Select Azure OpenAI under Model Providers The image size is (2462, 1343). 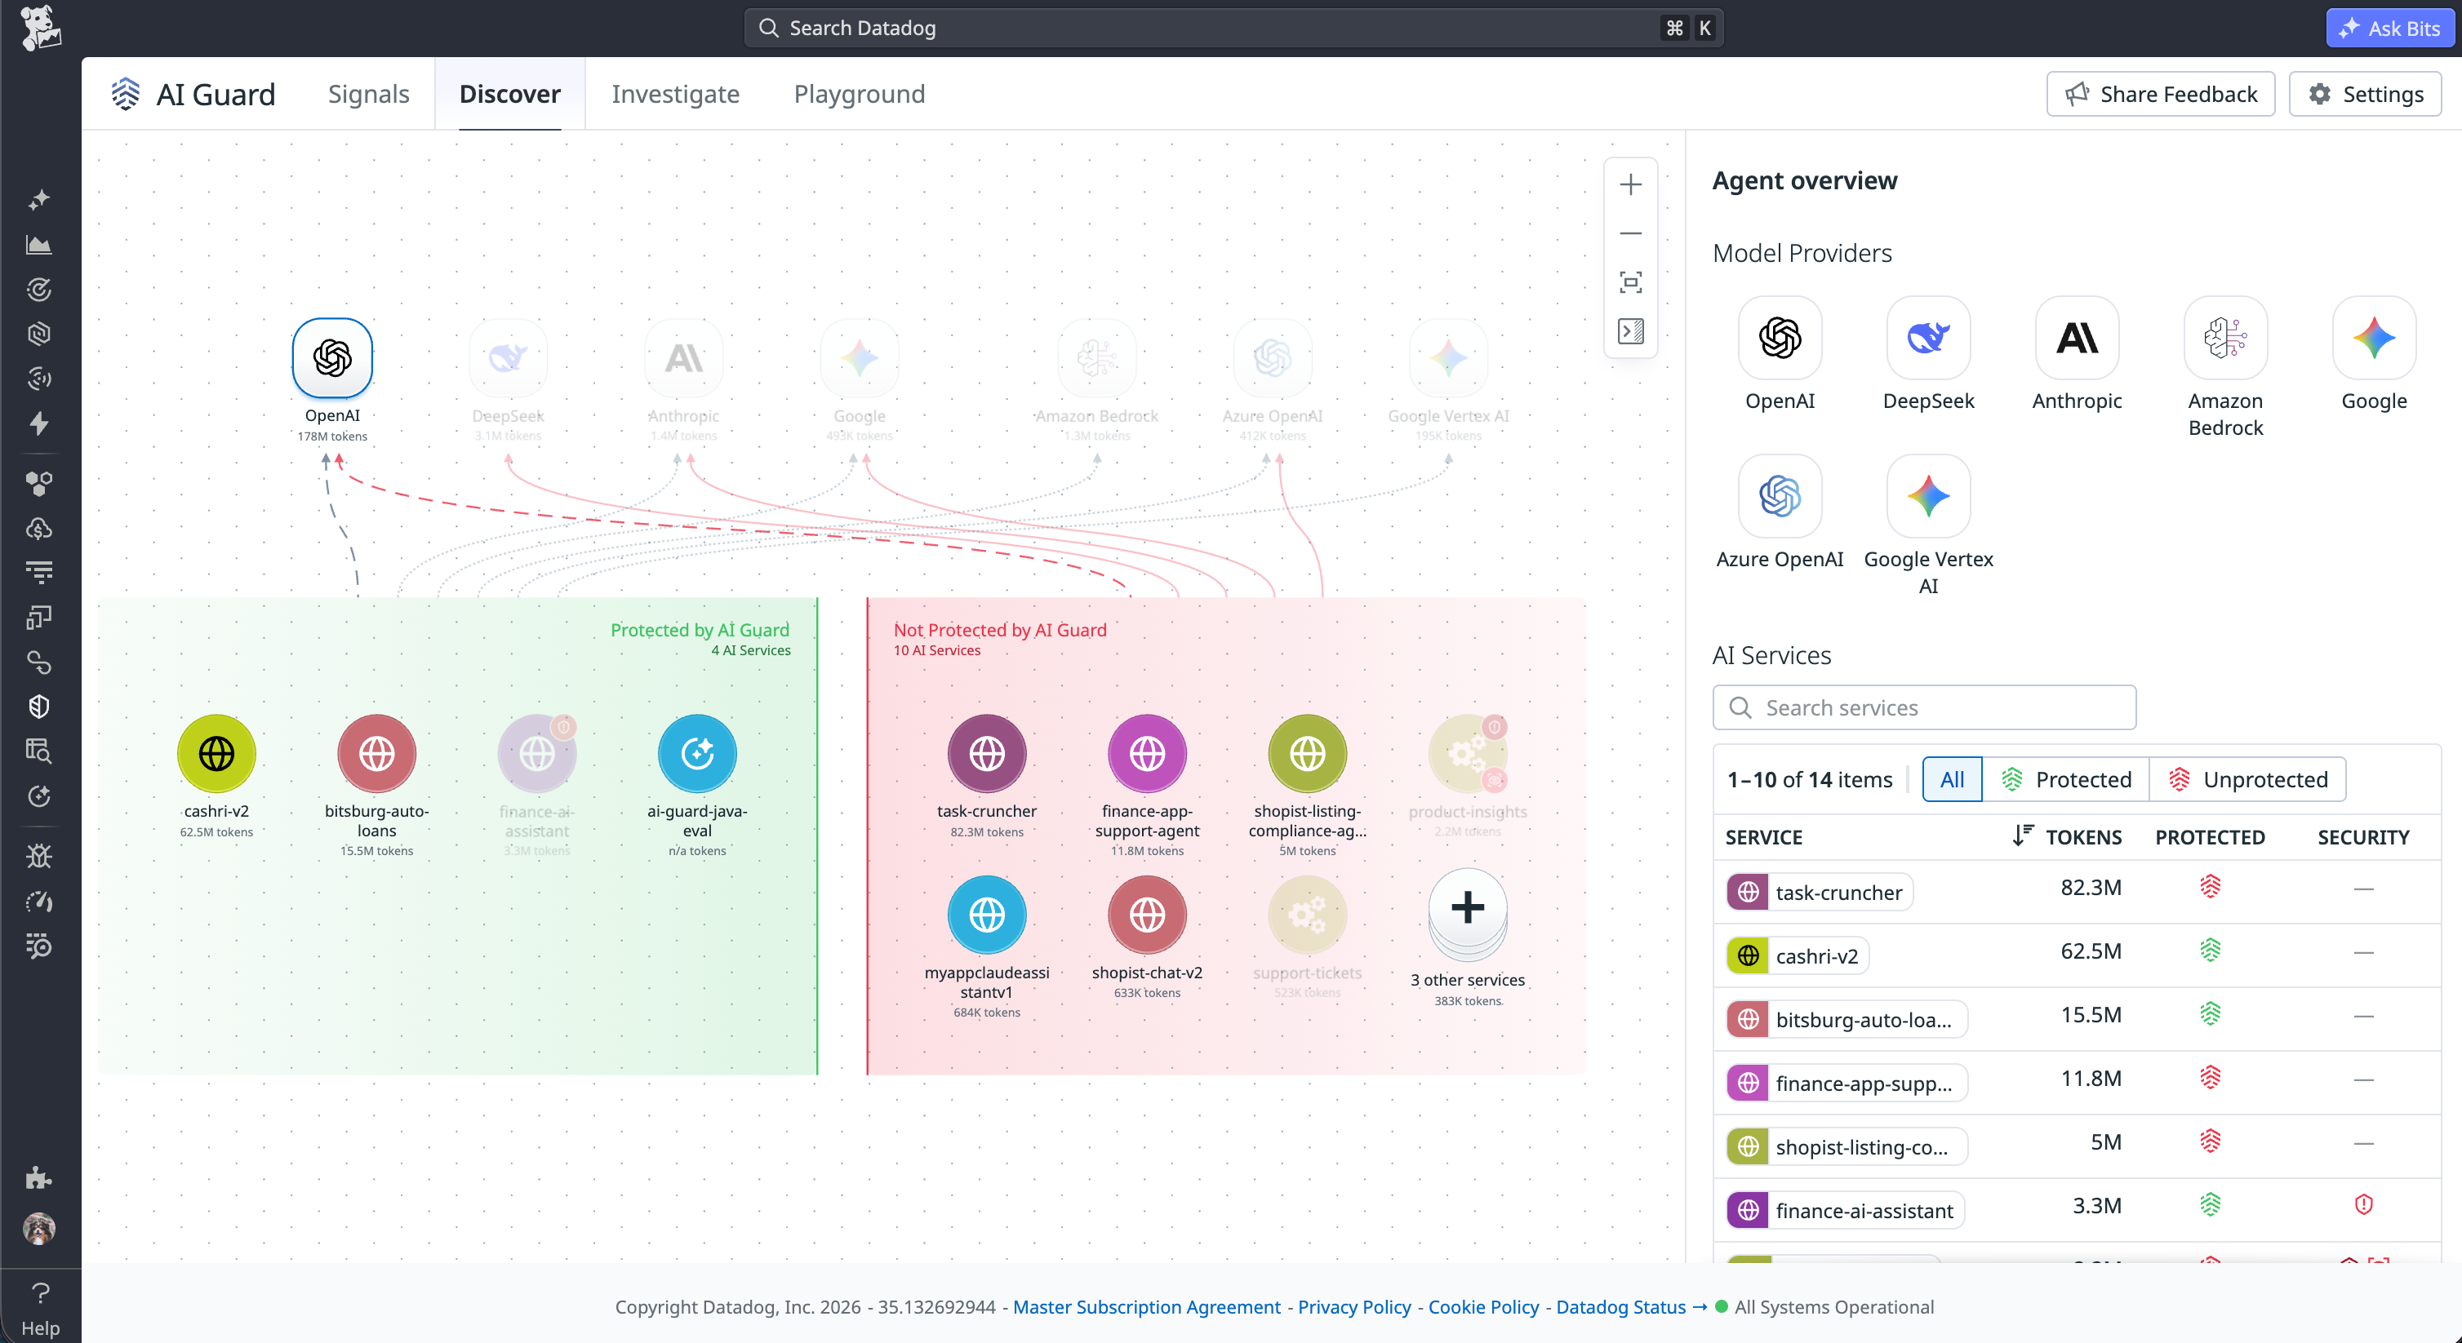click(x=1780, y=496)
